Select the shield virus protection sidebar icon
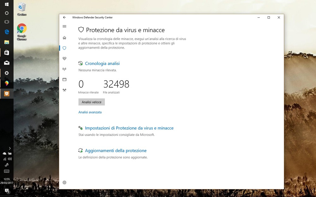316x197 pixels. tap(64, 48)
